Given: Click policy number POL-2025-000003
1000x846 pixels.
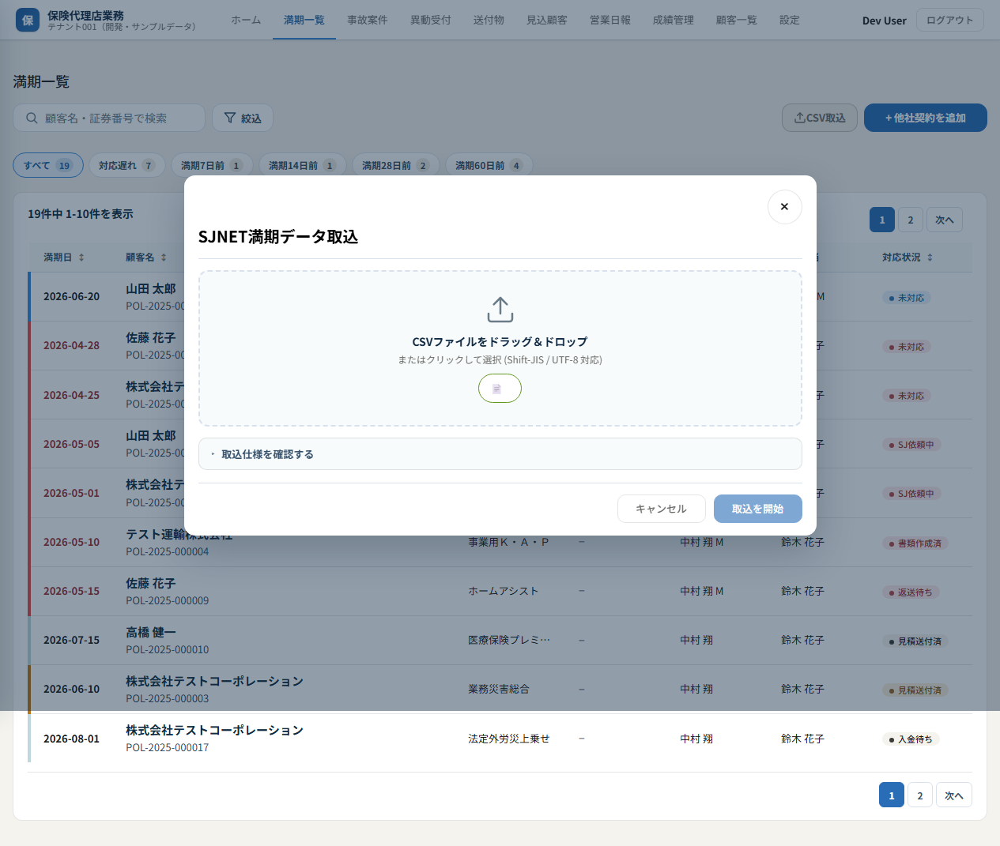Looking at the screenshot, I should click(168, 698).
